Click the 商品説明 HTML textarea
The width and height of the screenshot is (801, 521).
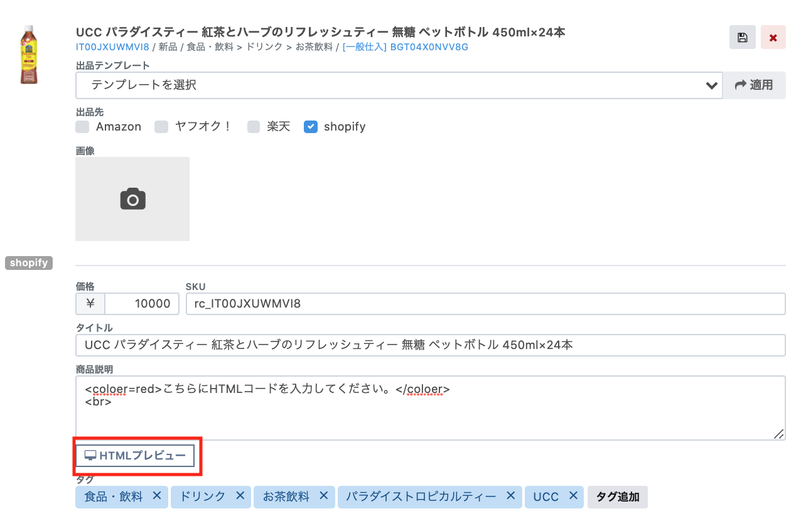431,408
